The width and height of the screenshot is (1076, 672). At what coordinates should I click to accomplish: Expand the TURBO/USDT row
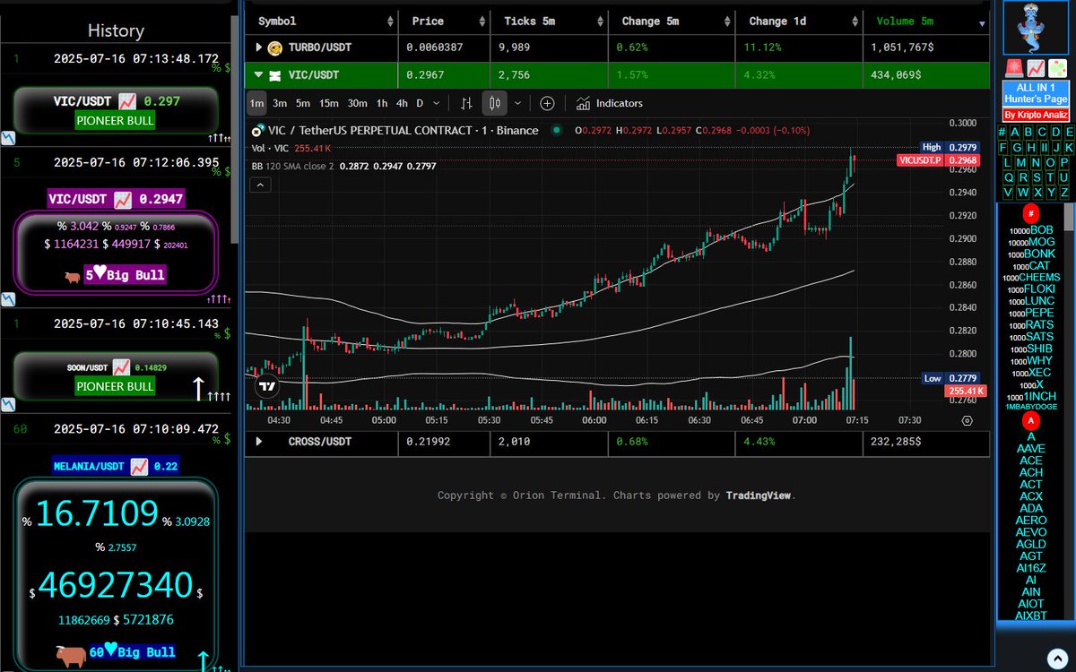point(259,47)
